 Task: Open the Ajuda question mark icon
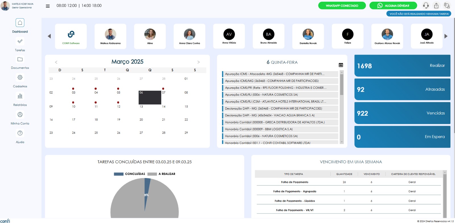[20, 133]
